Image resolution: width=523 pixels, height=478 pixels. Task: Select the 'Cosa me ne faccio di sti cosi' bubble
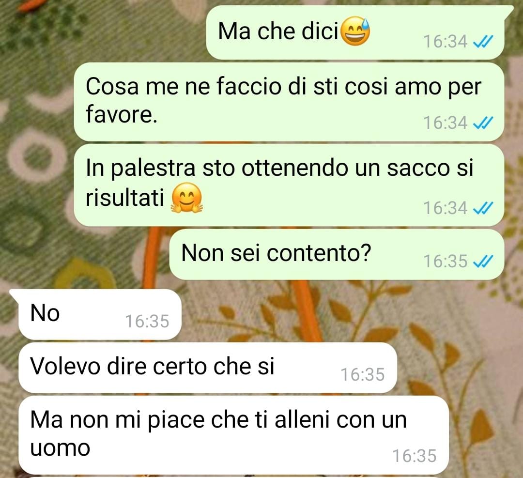[289, 102]
